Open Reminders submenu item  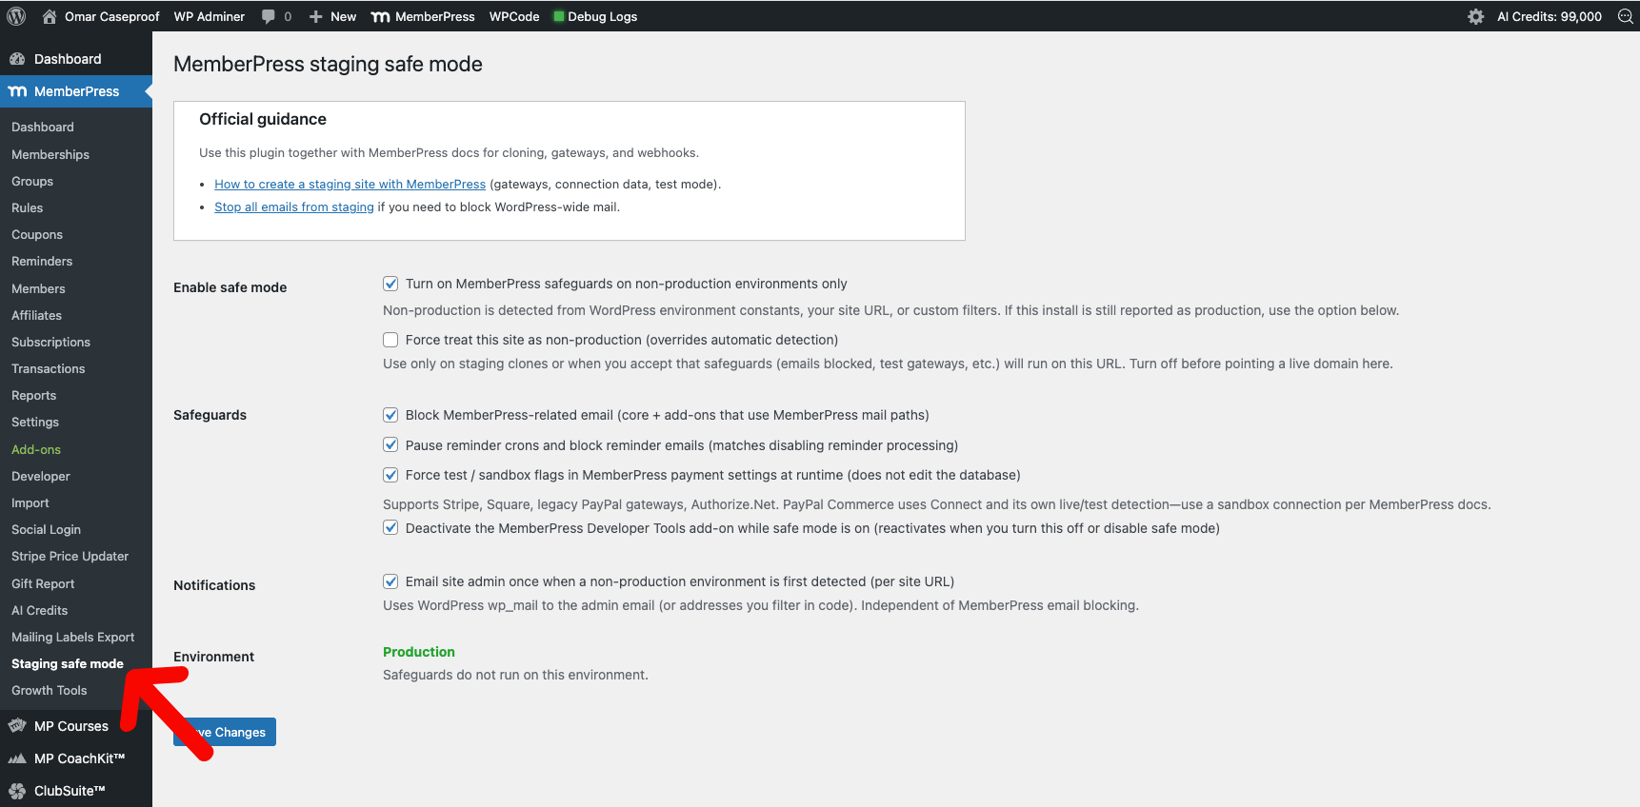(x=42, y=261)
